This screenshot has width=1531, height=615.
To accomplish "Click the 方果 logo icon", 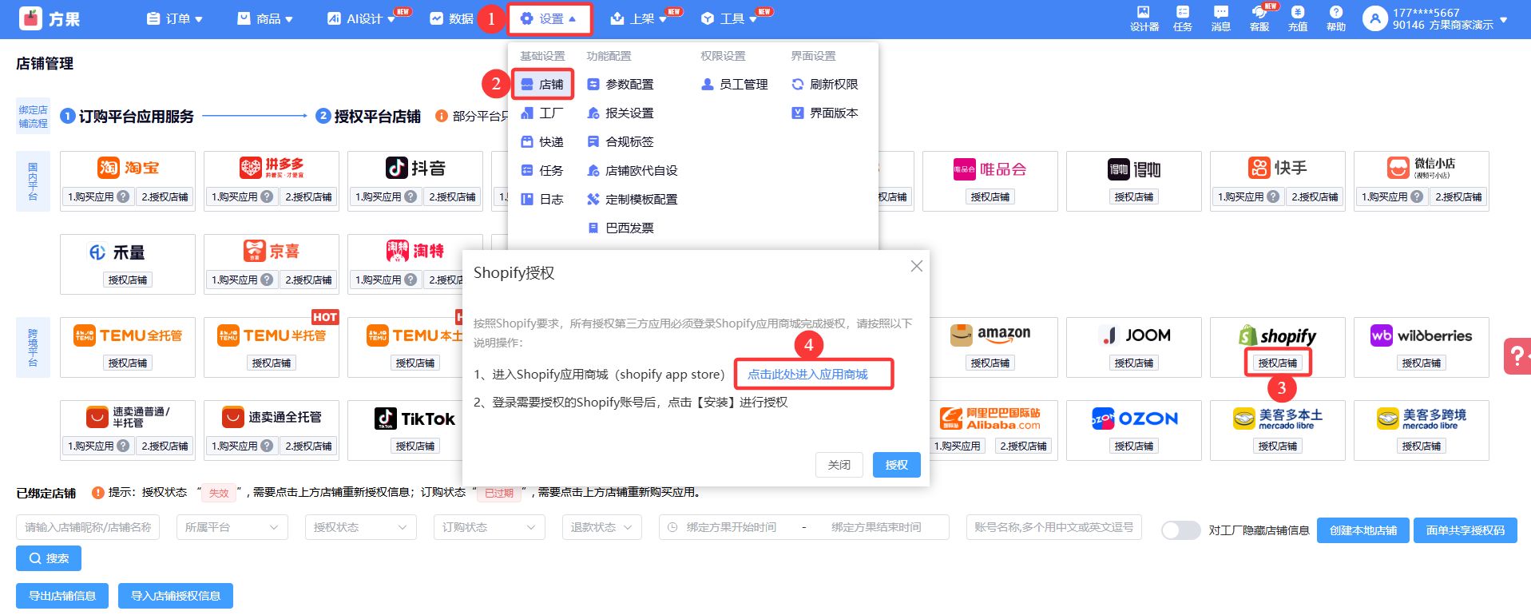I will click(x=30, y=18).
